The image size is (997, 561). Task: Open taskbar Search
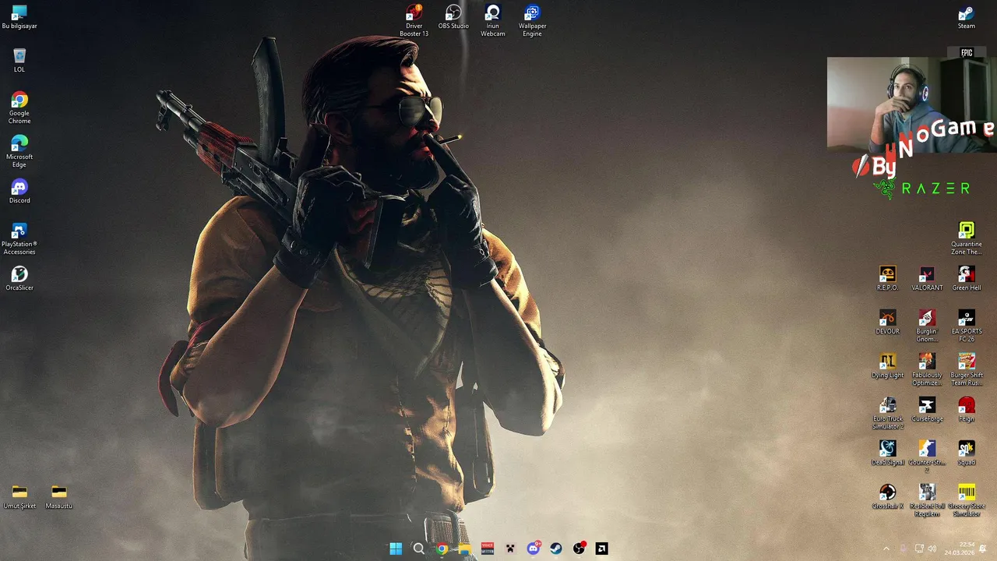(419, 549)
